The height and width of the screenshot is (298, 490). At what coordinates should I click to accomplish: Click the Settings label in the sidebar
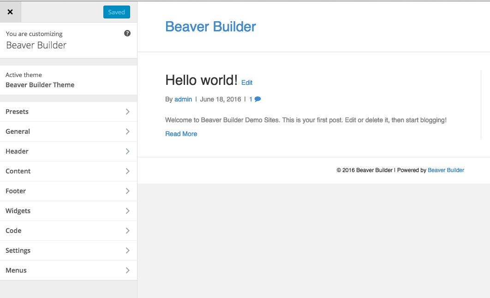pyautogui.click(x=18, y=250)
